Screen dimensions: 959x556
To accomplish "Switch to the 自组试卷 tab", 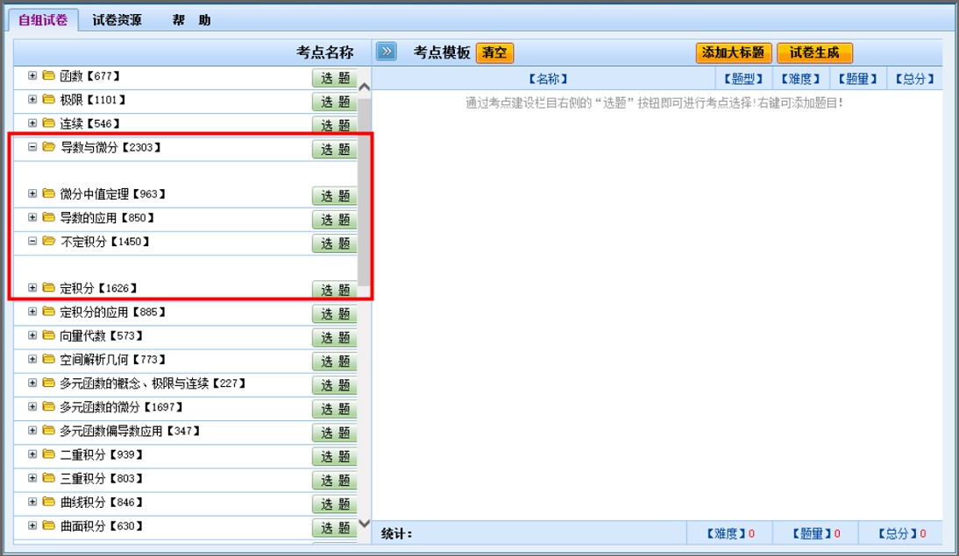I will pyautogui.click(x=43, y=20).
